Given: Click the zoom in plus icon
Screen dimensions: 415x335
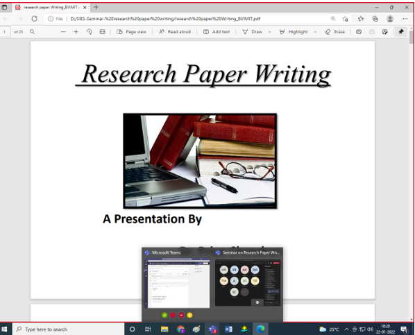Looking at the screenshot, I should [x=76, y=32].
